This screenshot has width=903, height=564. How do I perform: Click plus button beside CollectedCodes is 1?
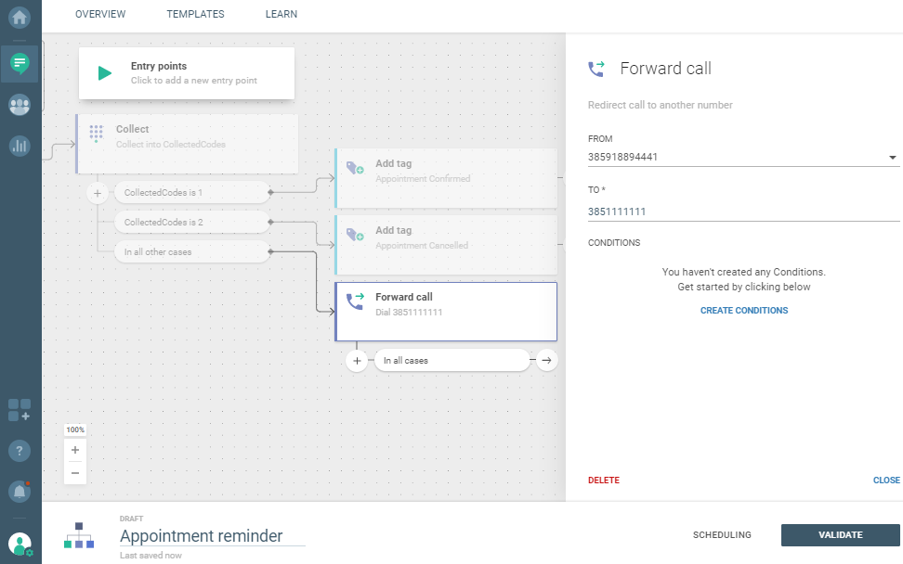[x=98, y=193]
